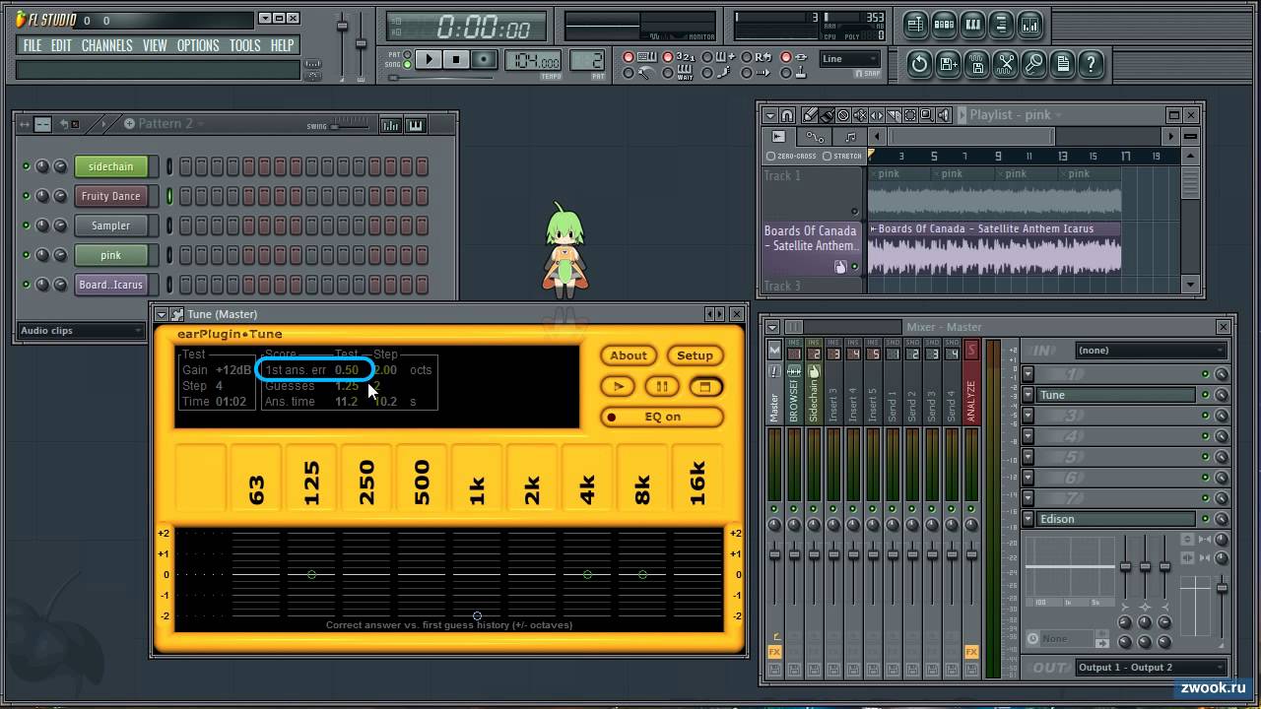Viewport: 1261px width, 709px height.
Task: Open the Playlist view from the top toolbar
Action: tap(915, 25)
